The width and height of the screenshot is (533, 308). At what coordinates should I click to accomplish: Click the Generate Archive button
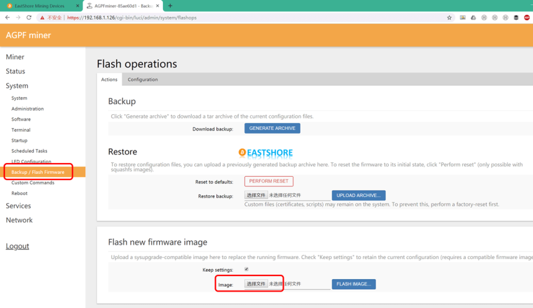point(272,129)
